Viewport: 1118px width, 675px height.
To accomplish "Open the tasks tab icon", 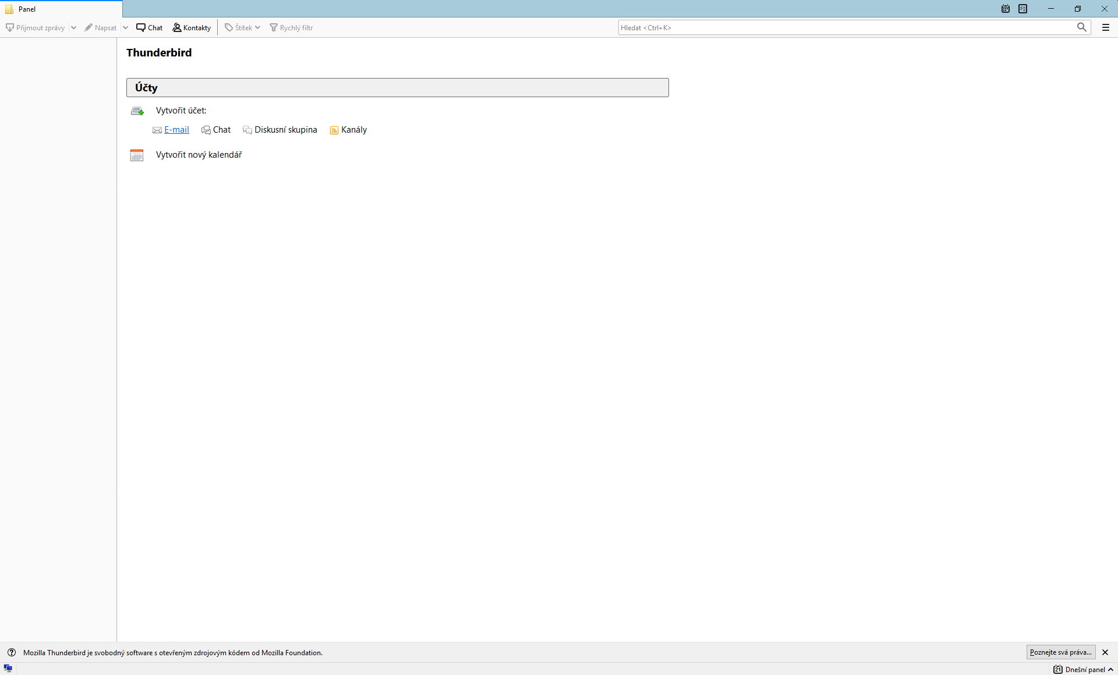I will click(1023, 9).
